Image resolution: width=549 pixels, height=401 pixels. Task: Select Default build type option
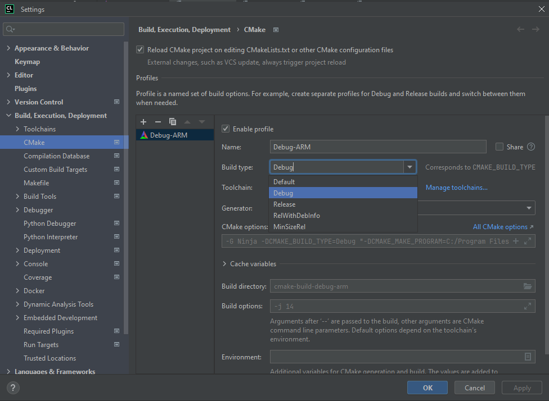pos(343,182)
